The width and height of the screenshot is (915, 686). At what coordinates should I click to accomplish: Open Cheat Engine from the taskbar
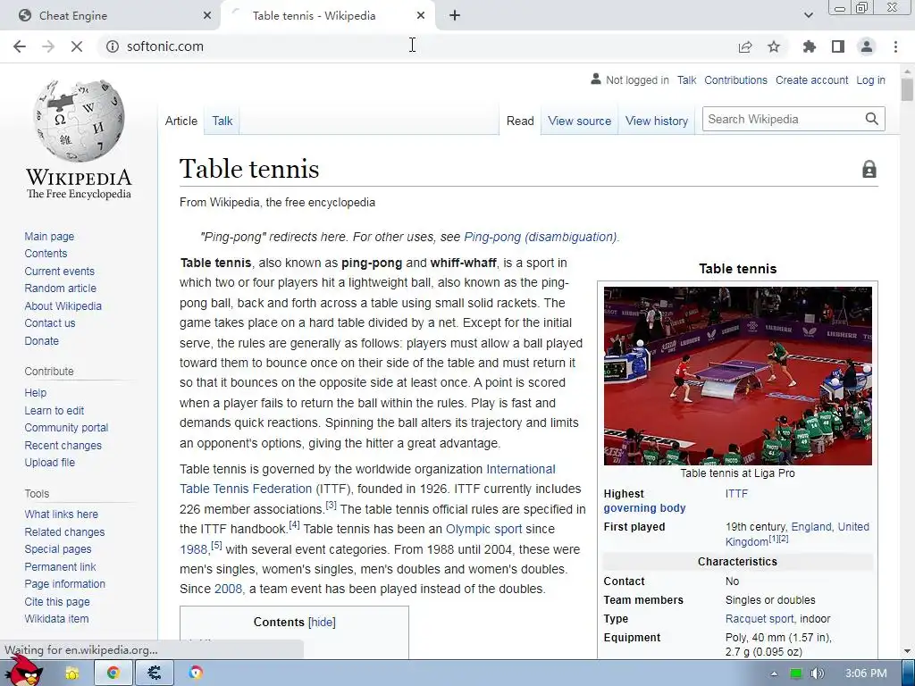tap(154, 673)
